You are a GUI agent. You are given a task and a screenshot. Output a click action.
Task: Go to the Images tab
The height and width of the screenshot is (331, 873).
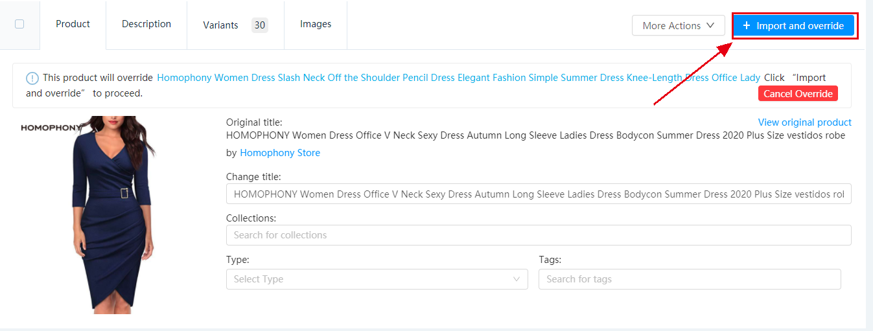316,24
